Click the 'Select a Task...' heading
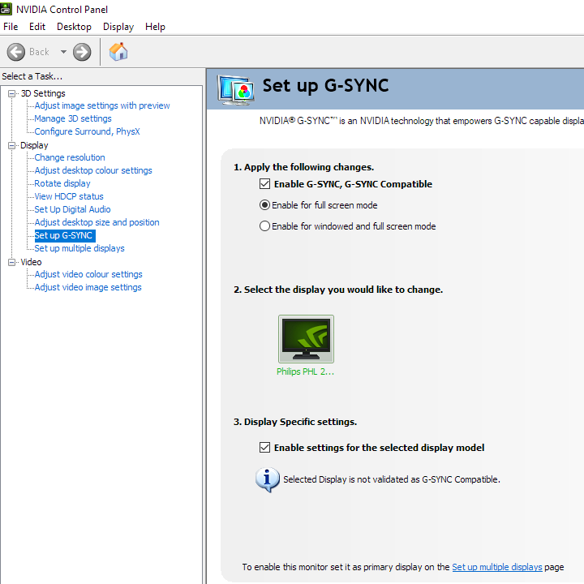Viewport: 584px width, 584px height. tap(32, 76)
